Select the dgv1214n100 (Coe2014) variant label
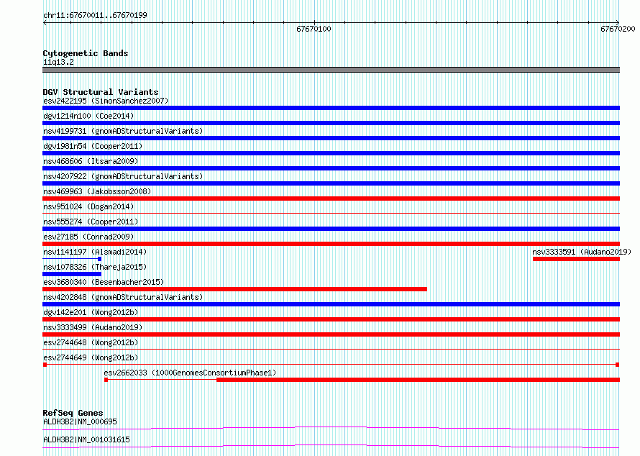Image resolution: width=640 pixels, height=456 pixels. [x=88, y=116]
